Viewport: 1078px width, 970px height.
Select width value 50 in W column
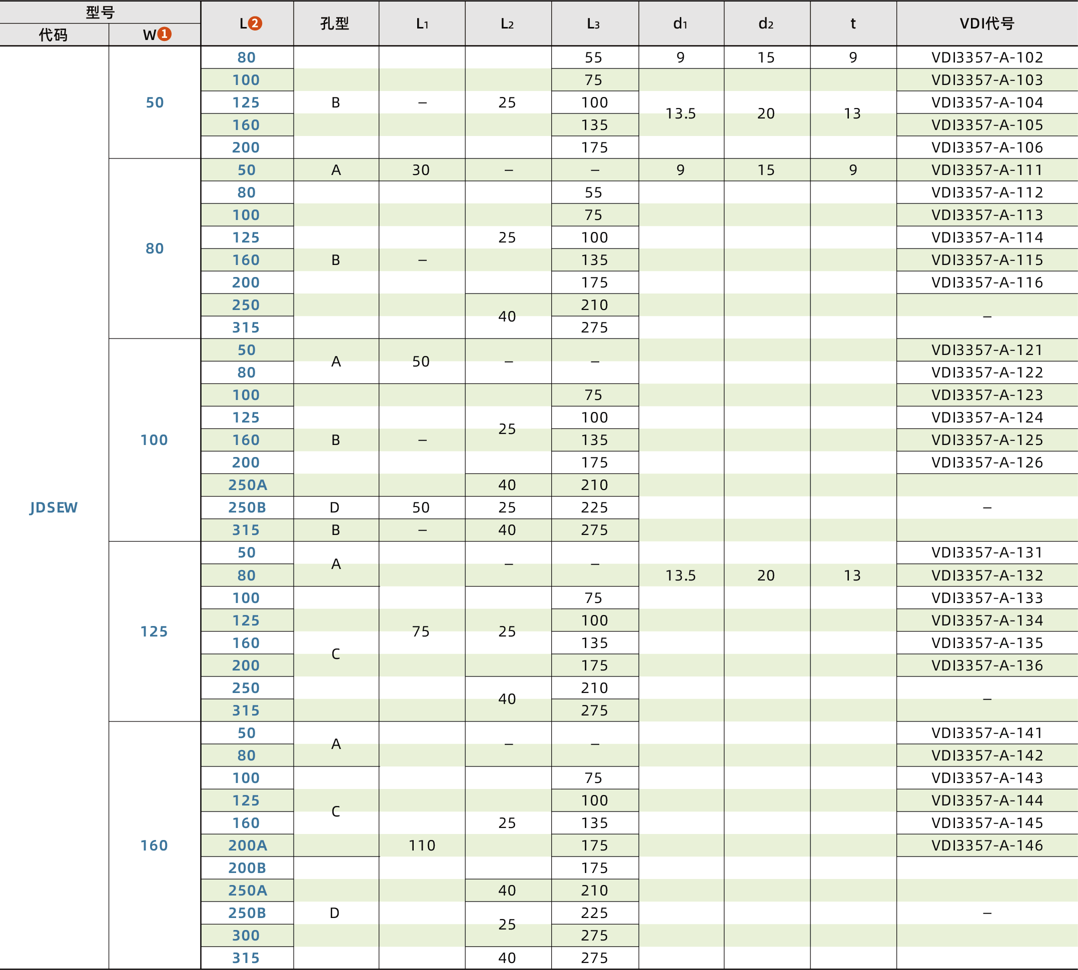[155, 102]
